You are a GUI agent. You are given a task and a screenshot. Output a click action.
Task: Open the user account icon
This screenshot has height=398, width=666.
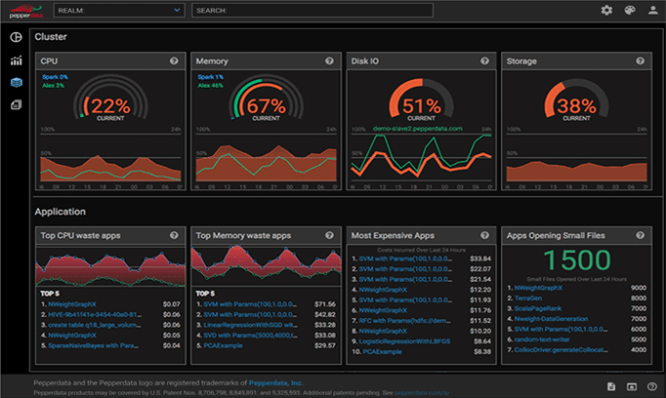(652, 10)
